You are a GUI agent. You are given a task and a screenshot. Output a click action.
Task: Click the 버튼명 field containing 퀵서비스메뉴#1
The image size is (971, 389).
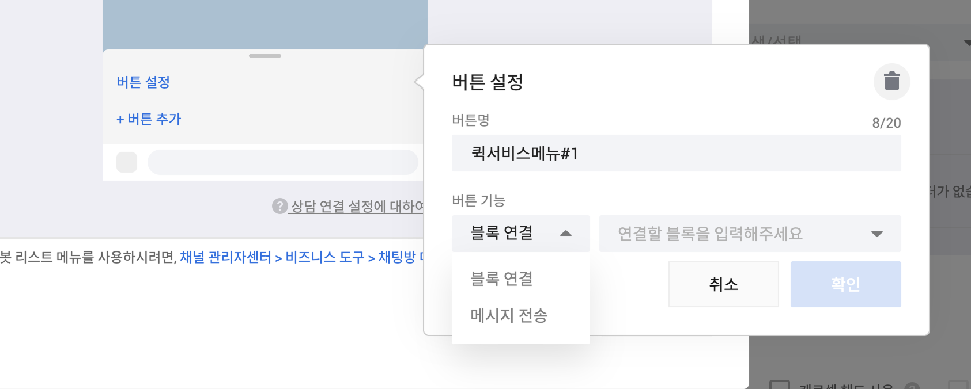676,153
